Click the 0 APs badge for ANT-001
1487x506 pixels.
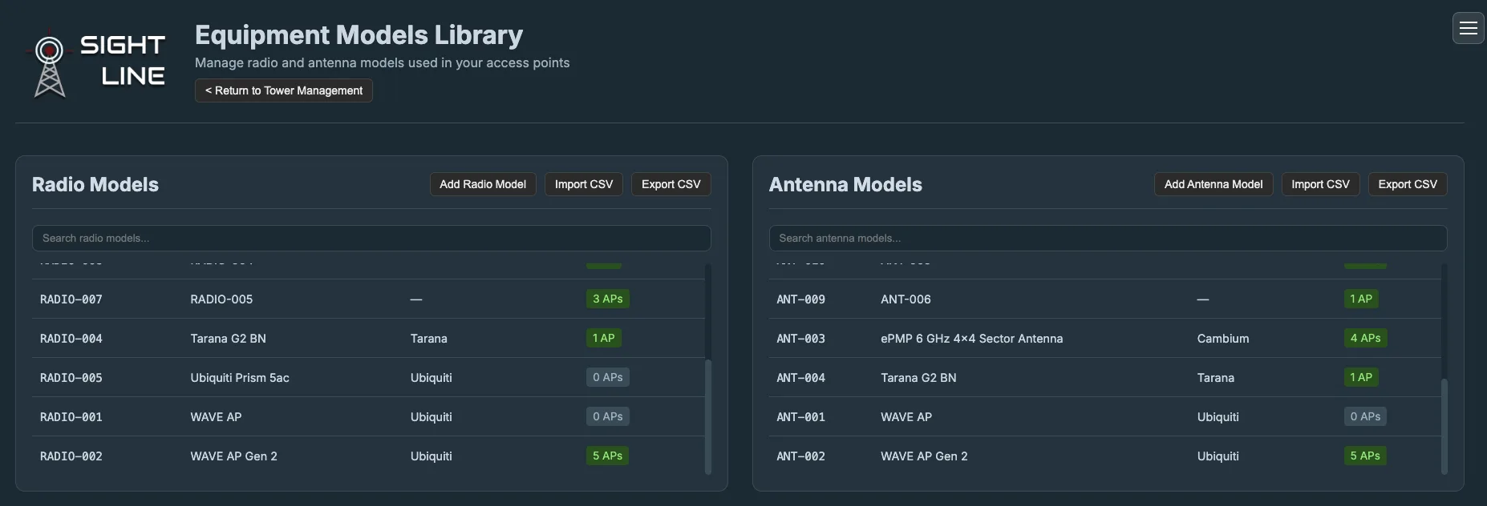pyautogui.click(x=1365, y=416)
